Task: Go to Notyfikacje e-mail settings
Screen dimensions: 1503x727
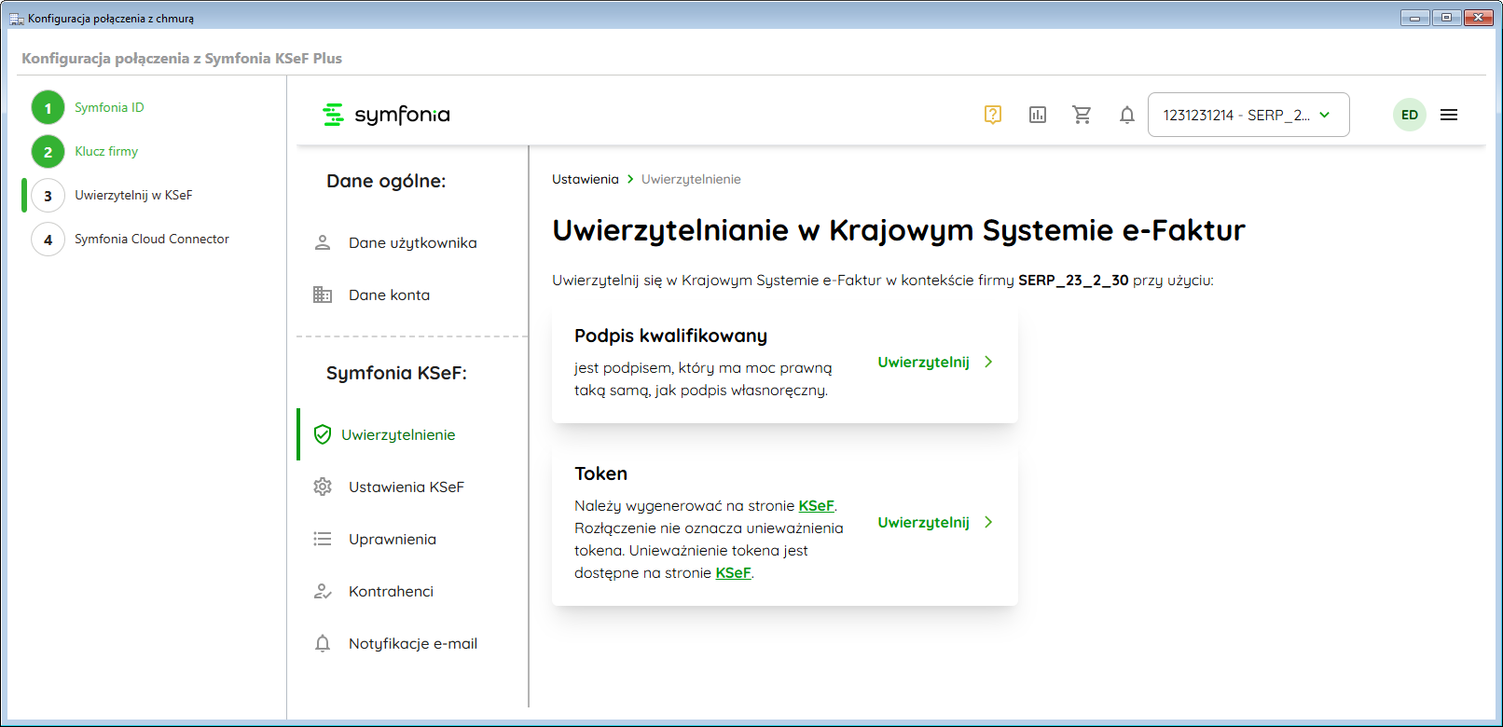Action: point(412,643)
